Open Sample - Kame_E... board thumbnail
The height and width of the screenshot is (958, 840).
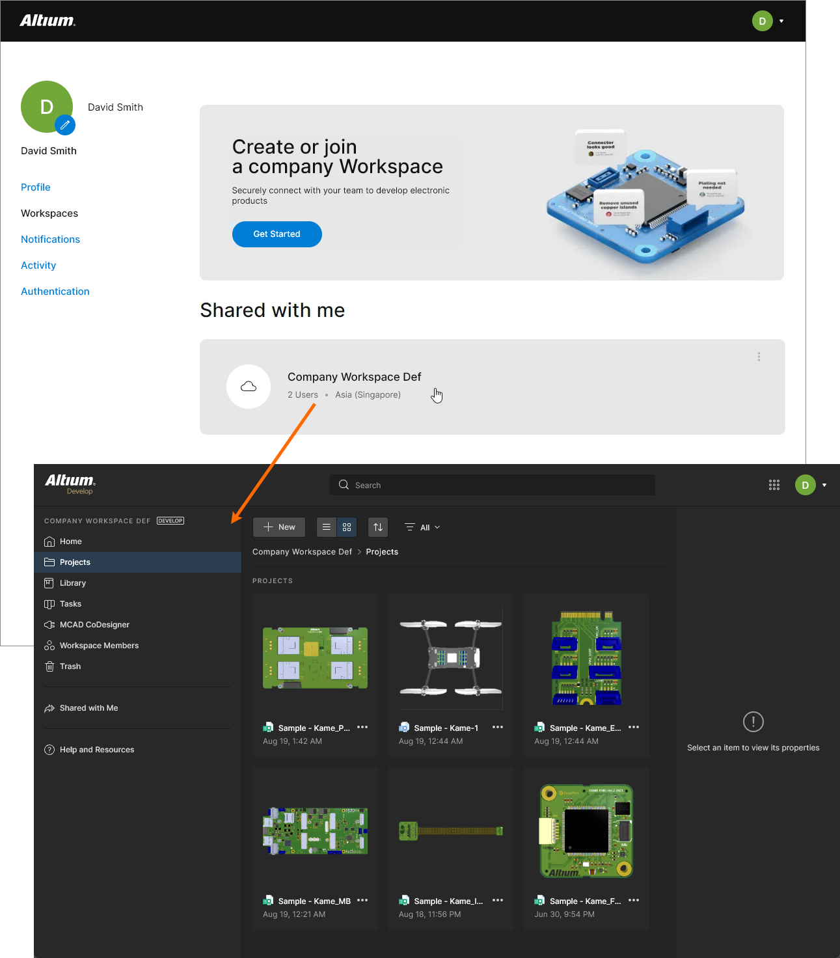pos(587,657)
